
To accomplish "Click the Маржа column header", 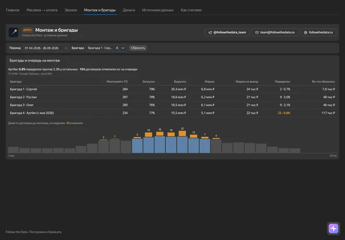I will 209,82.
